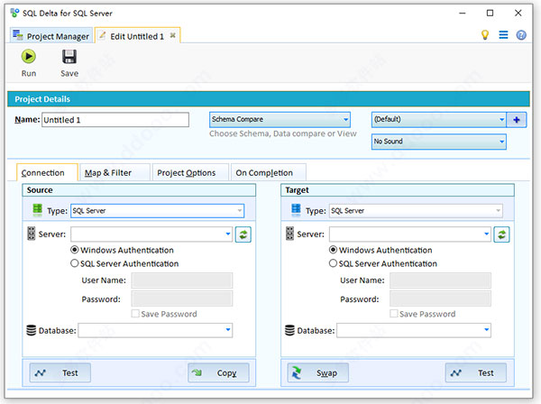The width and height of the screenshot is (541, 404).
Task: Refresh the Target server list
Action: pyautogui.click(x=501, y=234)
